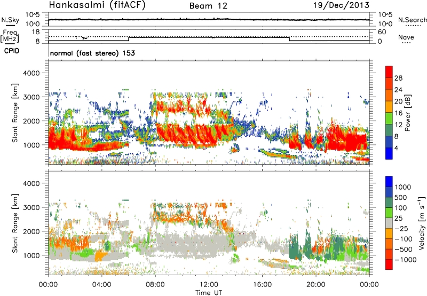
Task: Click the grey band of the velocity colorbar
Action: [x=389, y=223]
